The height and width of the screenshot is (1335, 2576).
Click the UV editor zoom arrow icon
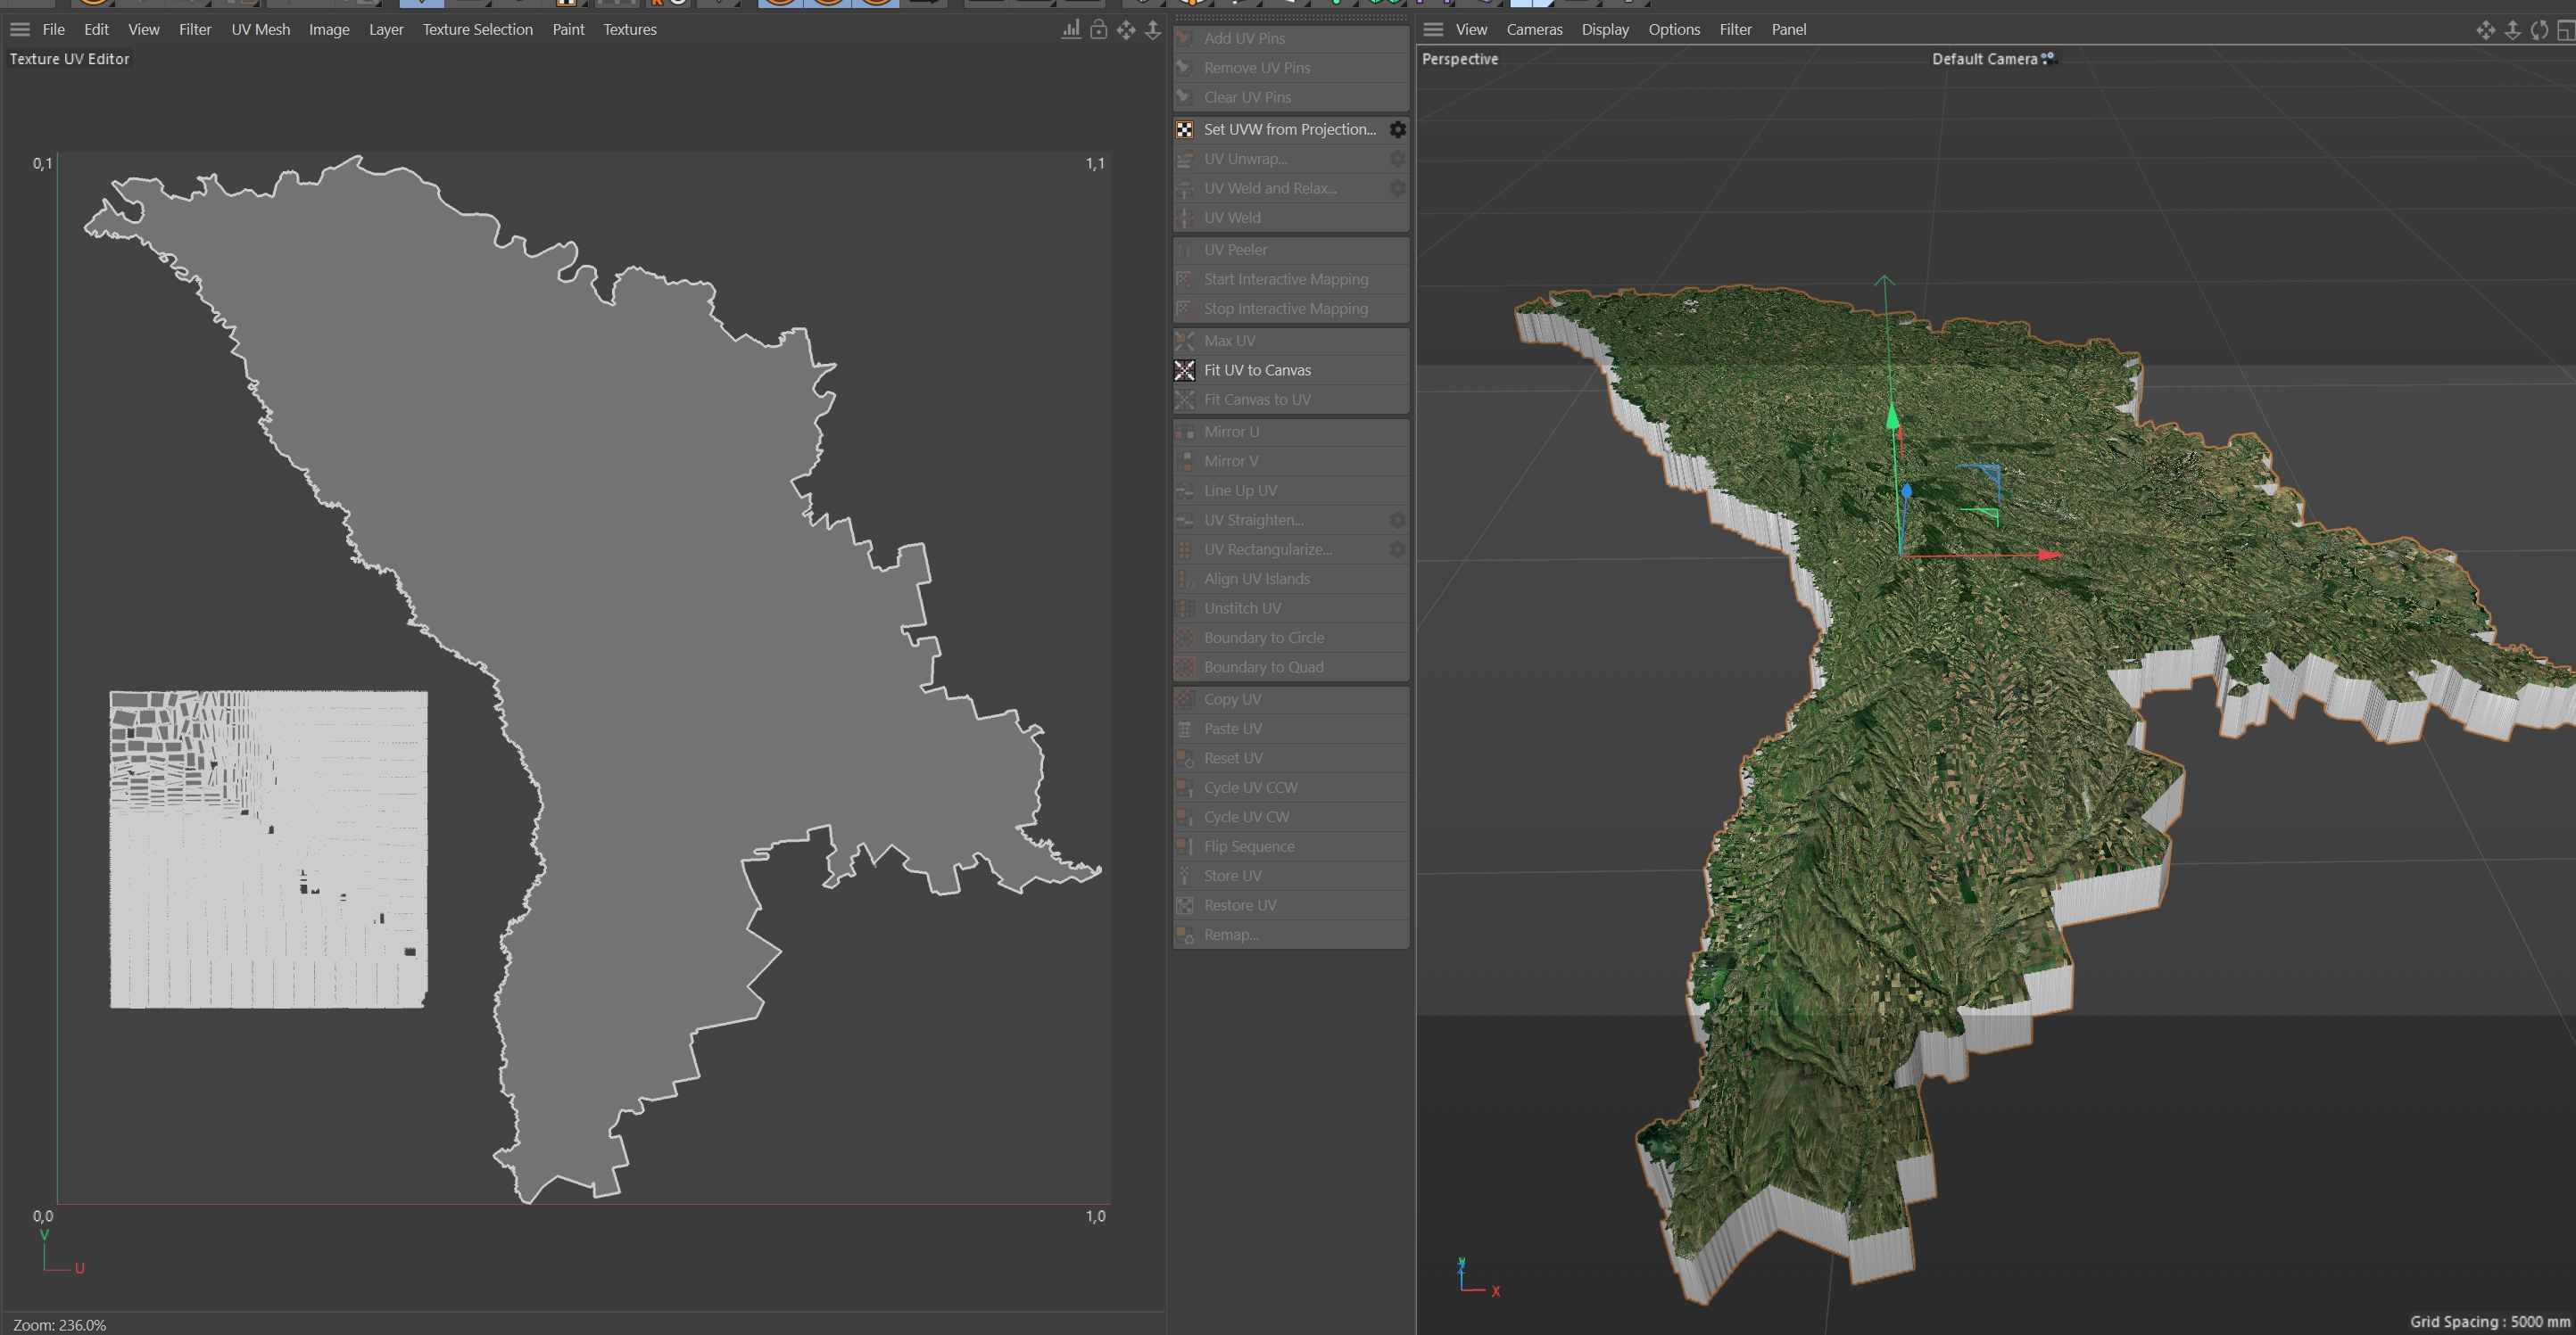(1153, 30)
